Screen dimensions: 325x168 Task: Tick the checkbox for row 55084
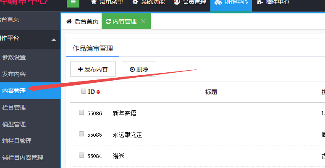(x=81, y=155)
